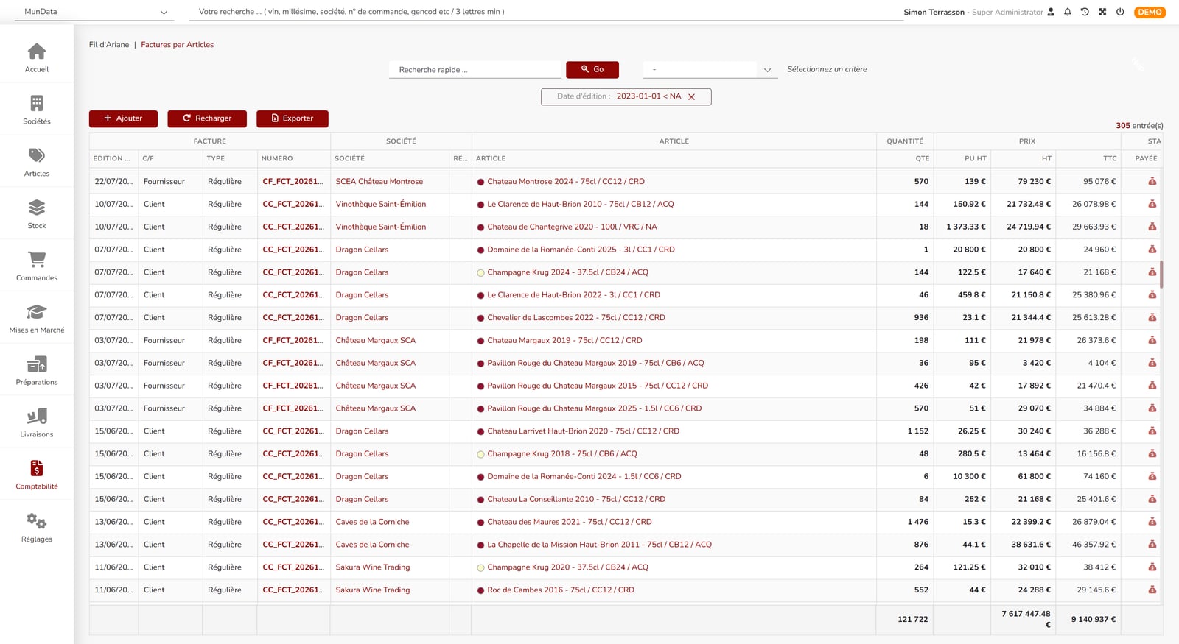This screenshot has height=644, width=1179.
Task: Open the Livraisons section
Action: pyautogui.click(x=37, y=423)
